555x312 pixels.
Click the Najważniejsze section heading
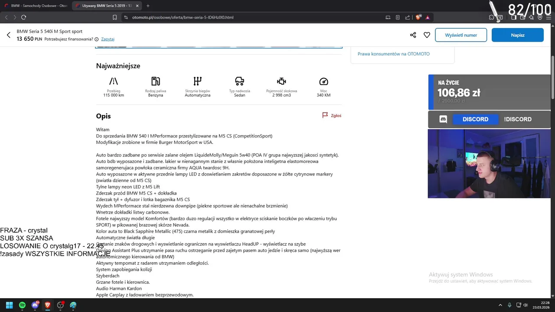point(118,66)
